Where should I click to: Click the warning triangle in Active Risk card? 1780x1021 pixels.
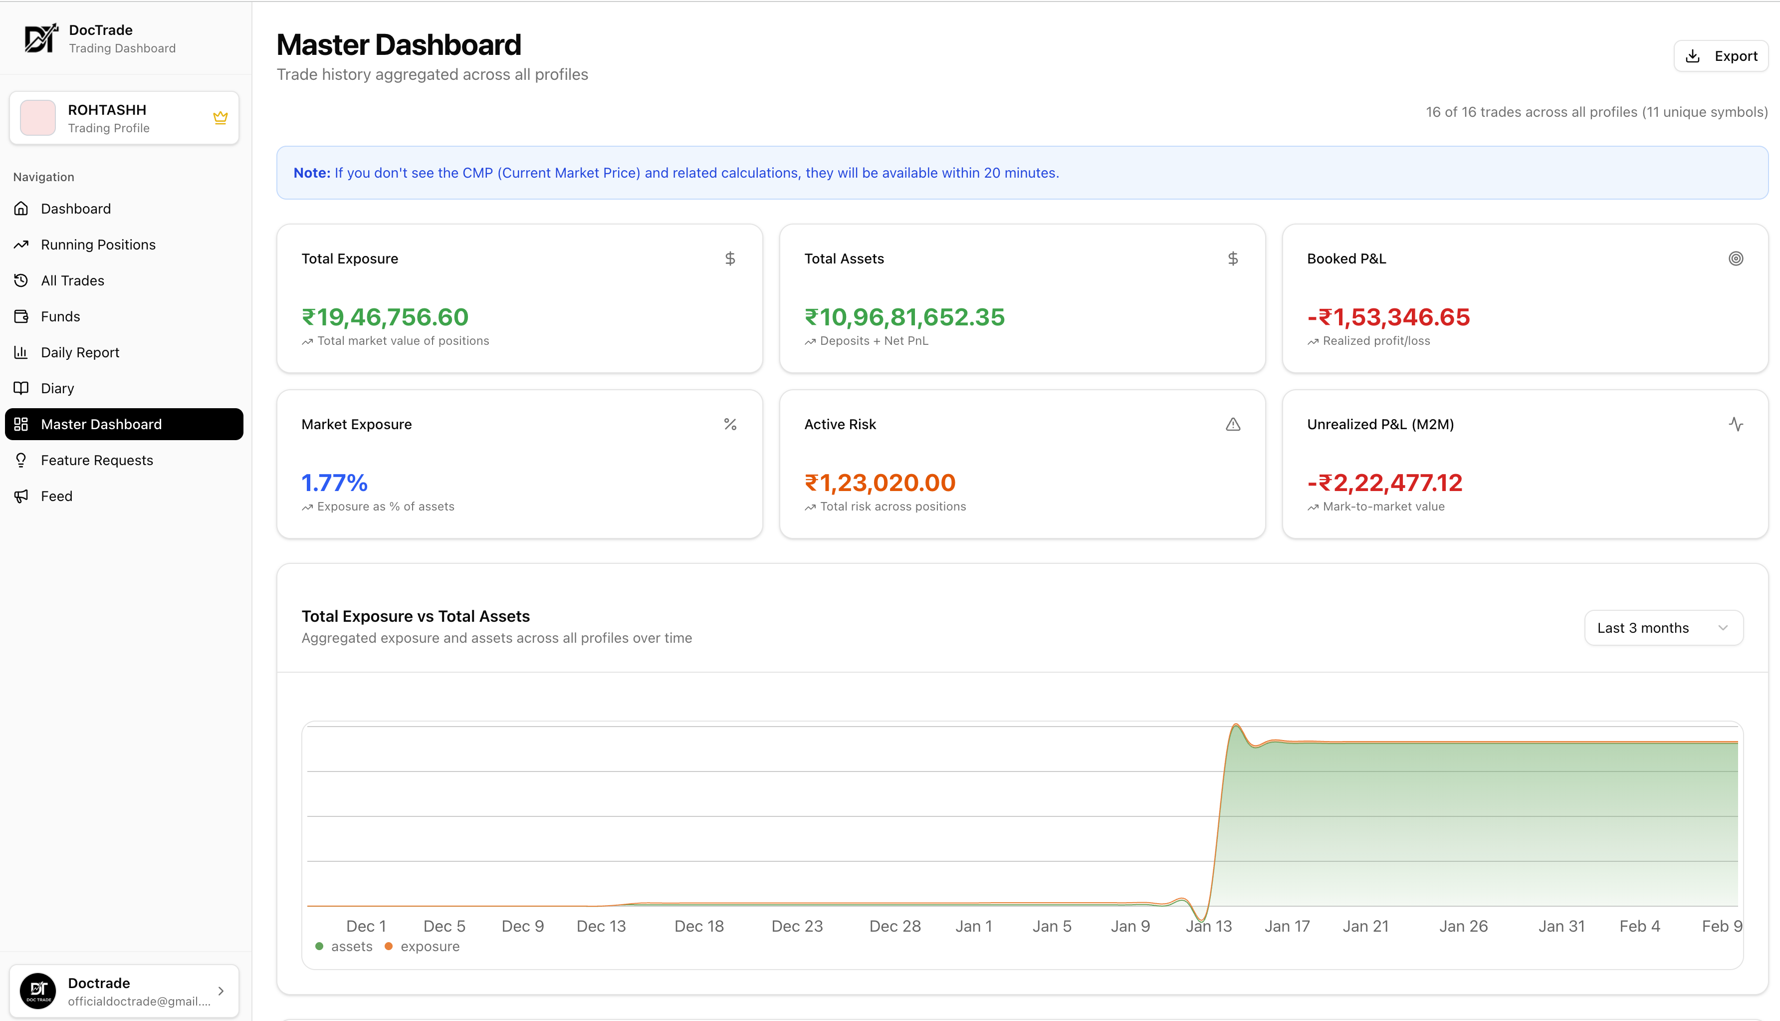tap(1232, 424)
